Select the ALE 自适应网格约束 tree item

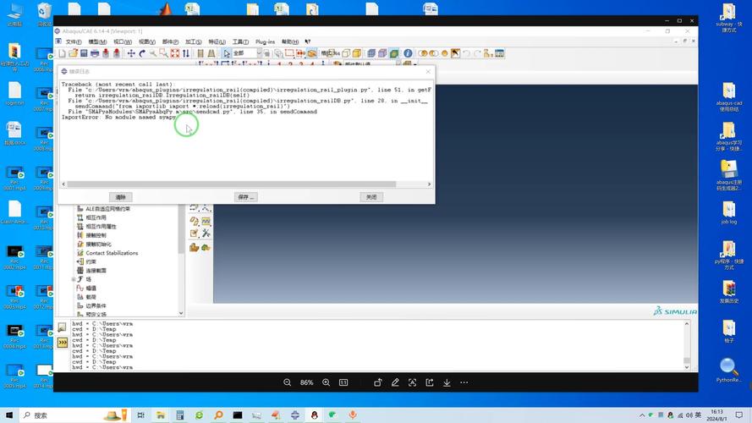pos(108,209)
